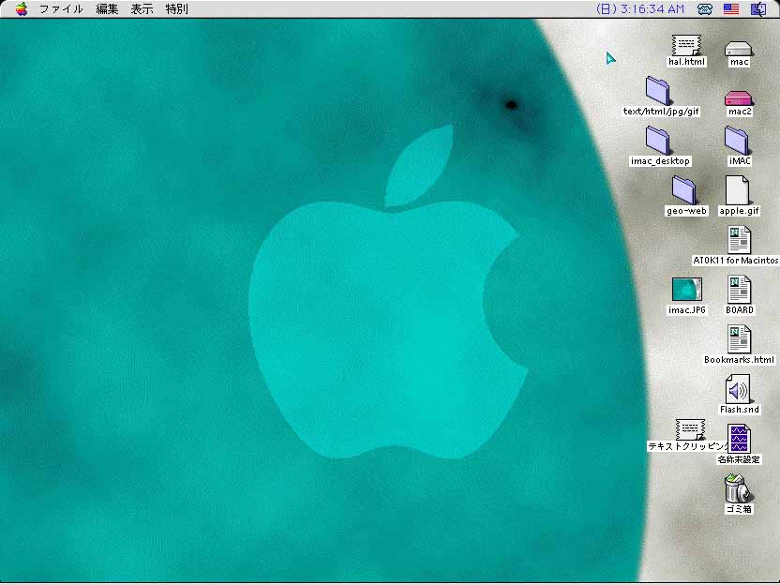780x585 pixels.
Task: Click the Flash.snd label text
Action: pos(739,410)
